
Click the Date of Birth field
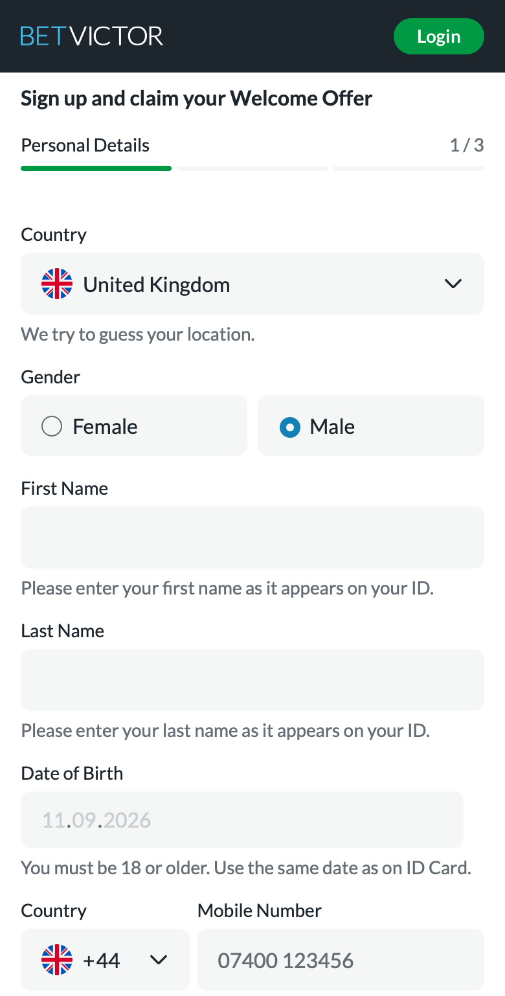[x=242, y=820]
